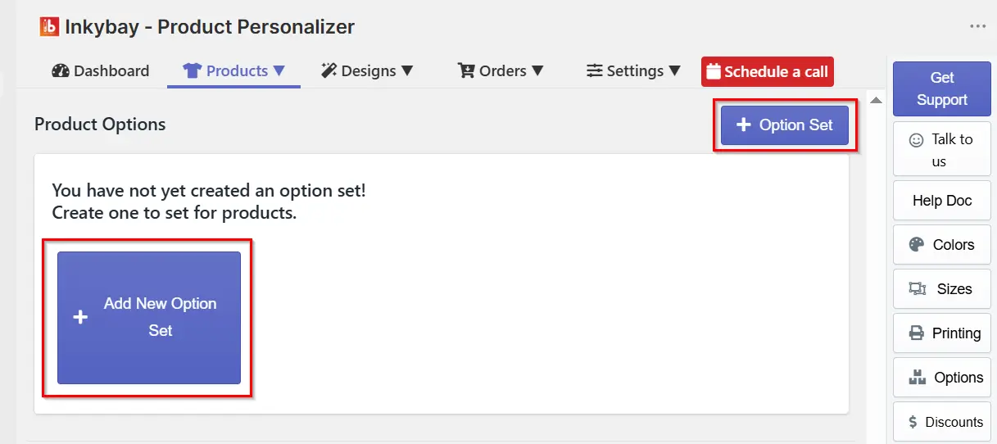Image resolution: width=997 pixels, height=444 pixels.
Task: Open the Dashboard tab
Action: [100, 70]
